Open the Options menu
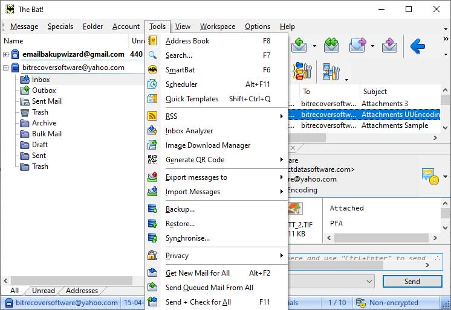451x310 pixels. (x=258, y=27)
